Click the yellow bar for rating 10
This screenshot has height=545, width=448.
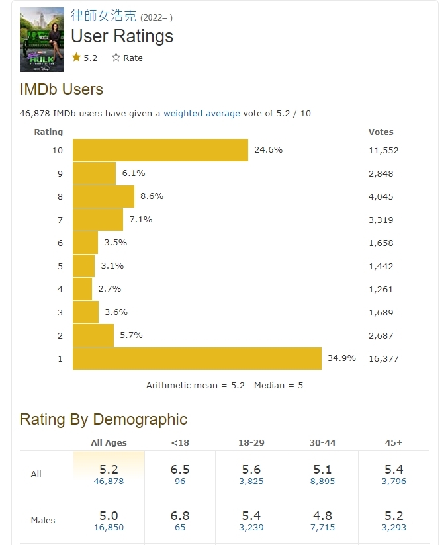tap(160, 150)
